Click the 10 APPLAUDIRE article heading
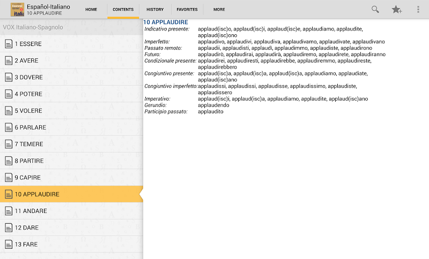Screen dimensions: 429x259 pos(166,22)
